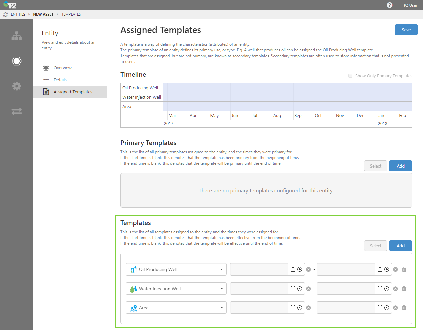Open the hierarchy icon in left sidebar

click(x=17, y=36)
